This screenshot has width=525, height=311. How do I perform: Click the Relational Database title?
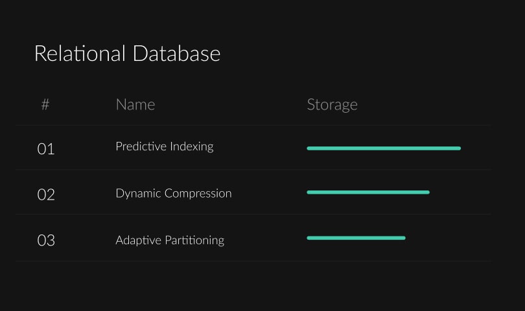(x=127, y=53)
